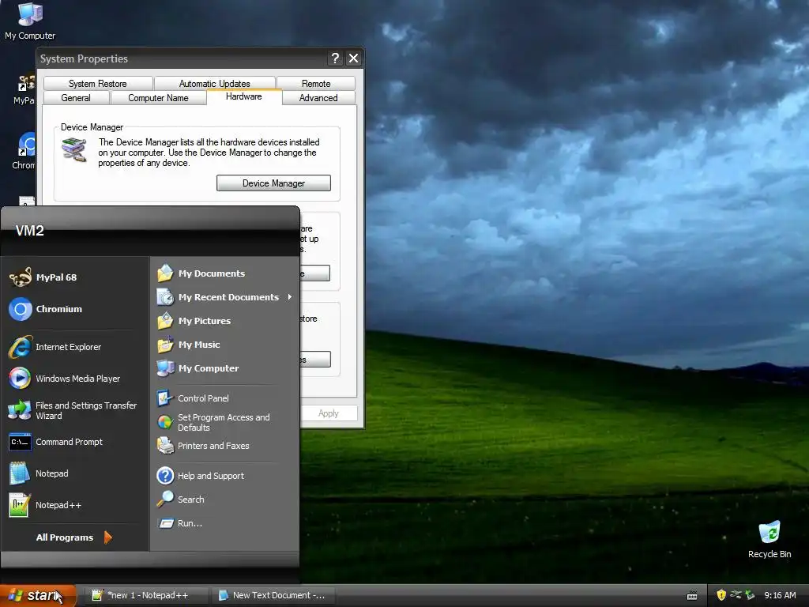The height and width of the screenshot is (607, 809).
Task: Click the yellow security shield tray icon
Action: tap(721, 595)
